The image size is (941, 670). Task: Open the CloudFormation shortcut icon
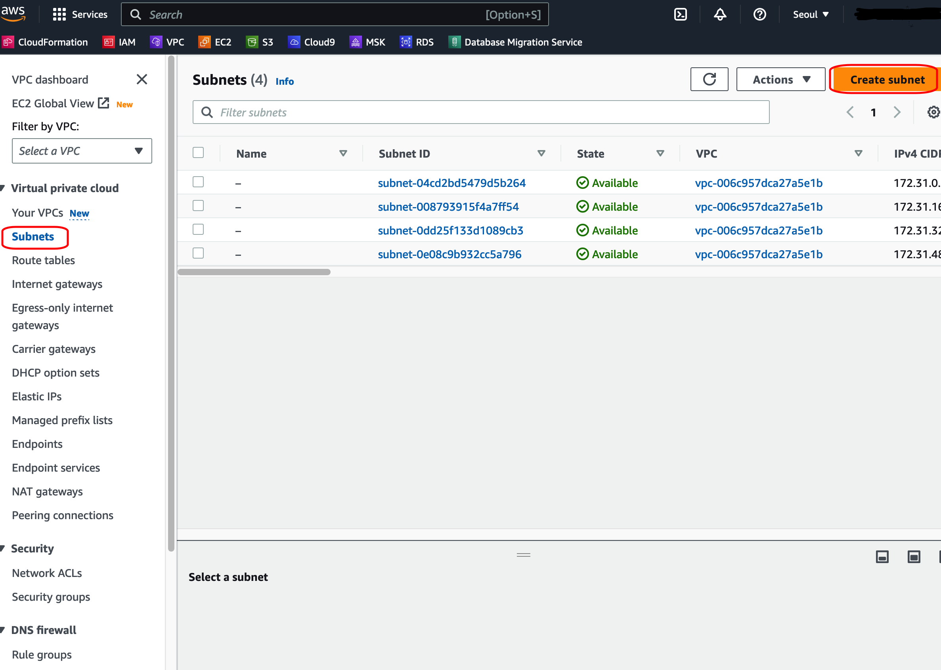point(8,42)
